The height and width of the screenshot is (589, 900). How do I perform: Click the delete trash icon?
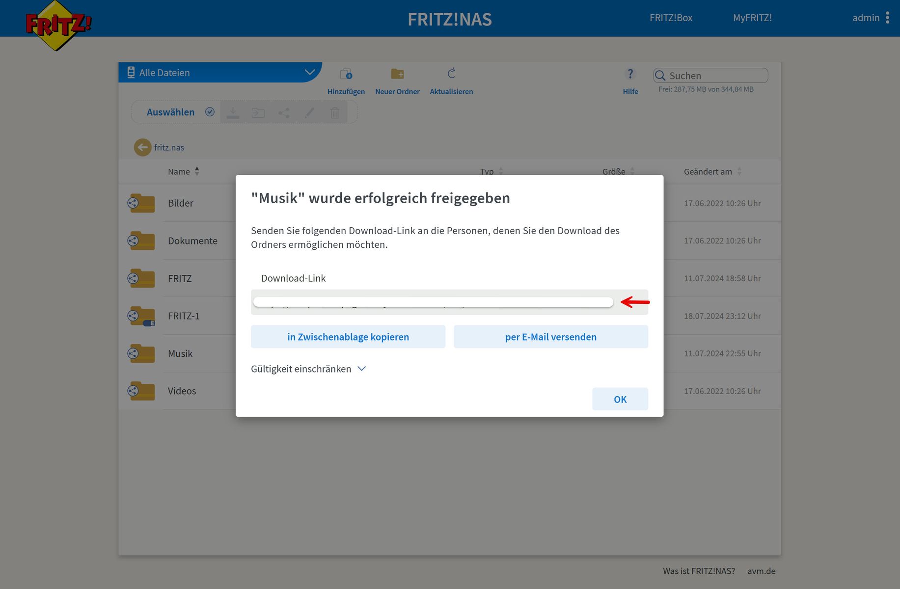(x=335, y=113)
